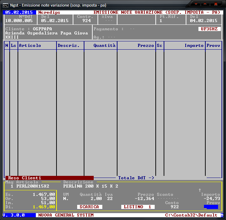Viewport: 226px width, 220px height.
Task: Click the Iva value 22
Action: click(x=110, y=199)
